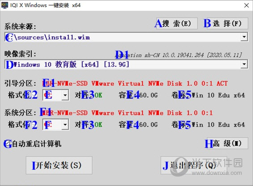This screenshot has height=186, width=253.
Task: Click 系统分区 alignment status OK
Action: pos(98,125)
